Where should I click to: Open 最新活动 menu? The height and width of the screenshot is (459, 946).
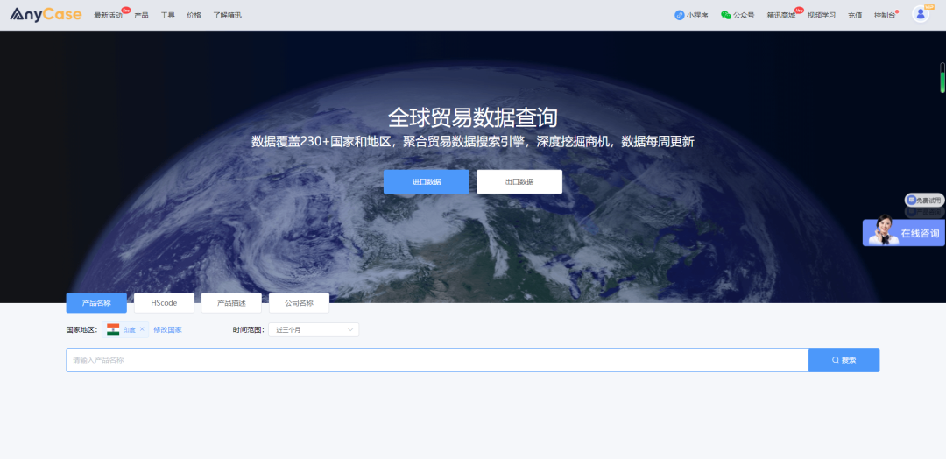click(x=108, y=15)
